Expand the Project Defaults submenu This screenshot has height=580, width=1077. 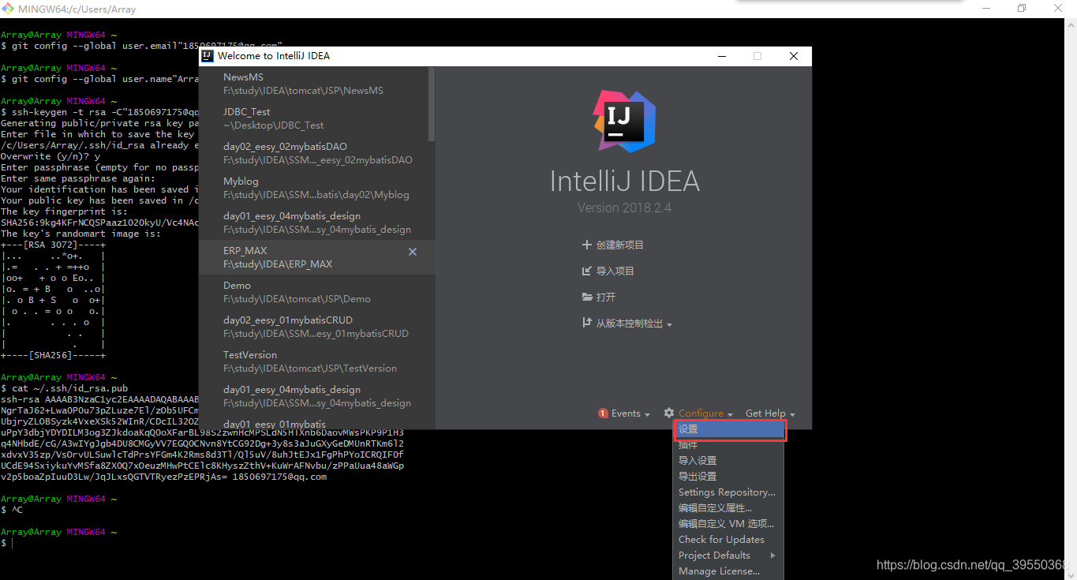729,556
